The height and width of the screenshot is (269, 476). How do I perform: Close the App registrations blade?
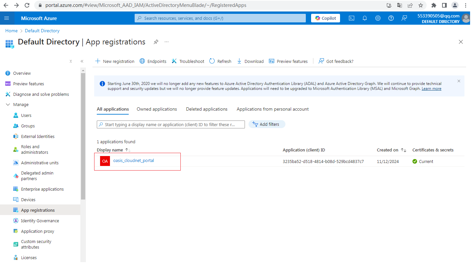(461, 42)
